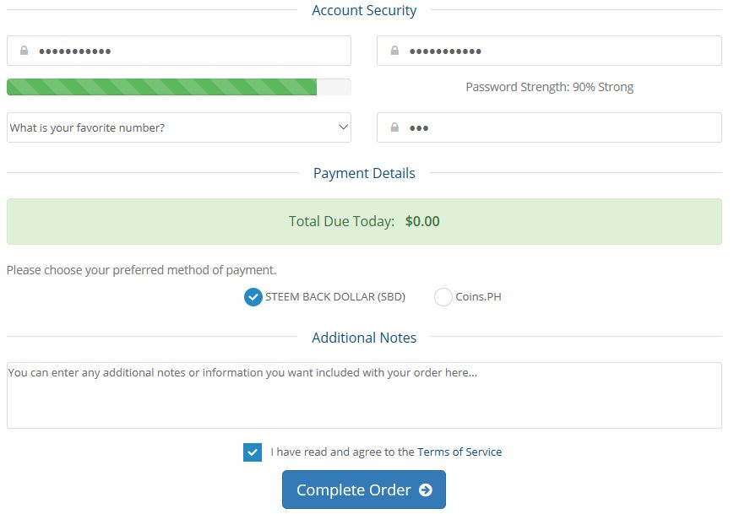Expand the favorite number question chevron
The height and width of the screenshot is (514, 734).
tap(343, 127)
